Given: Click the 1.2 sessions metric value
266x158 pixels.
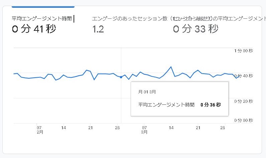Looking at the screenshot, I should pyautogui.click(x=98, y=29).
